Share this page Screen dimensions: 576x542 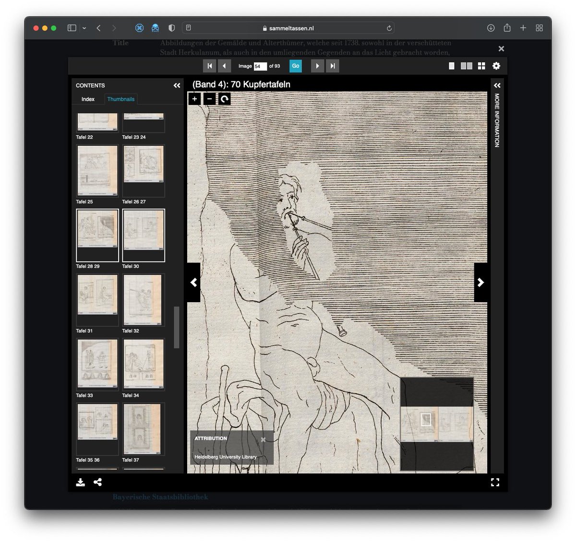[x=98, y=483]
